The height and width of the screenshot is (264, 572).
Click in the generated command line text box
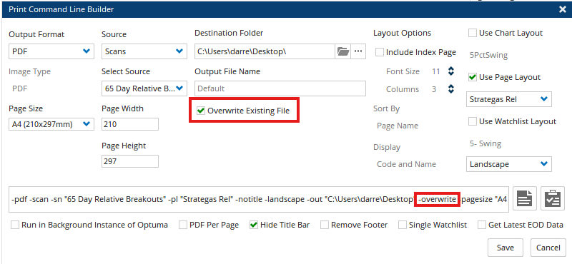click(x=259, y=199)
